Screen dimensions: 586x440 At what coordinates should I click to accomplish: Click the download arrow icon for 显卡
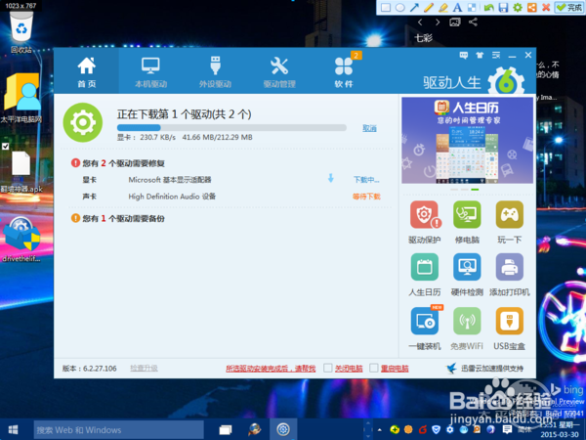tap(331, 178)
